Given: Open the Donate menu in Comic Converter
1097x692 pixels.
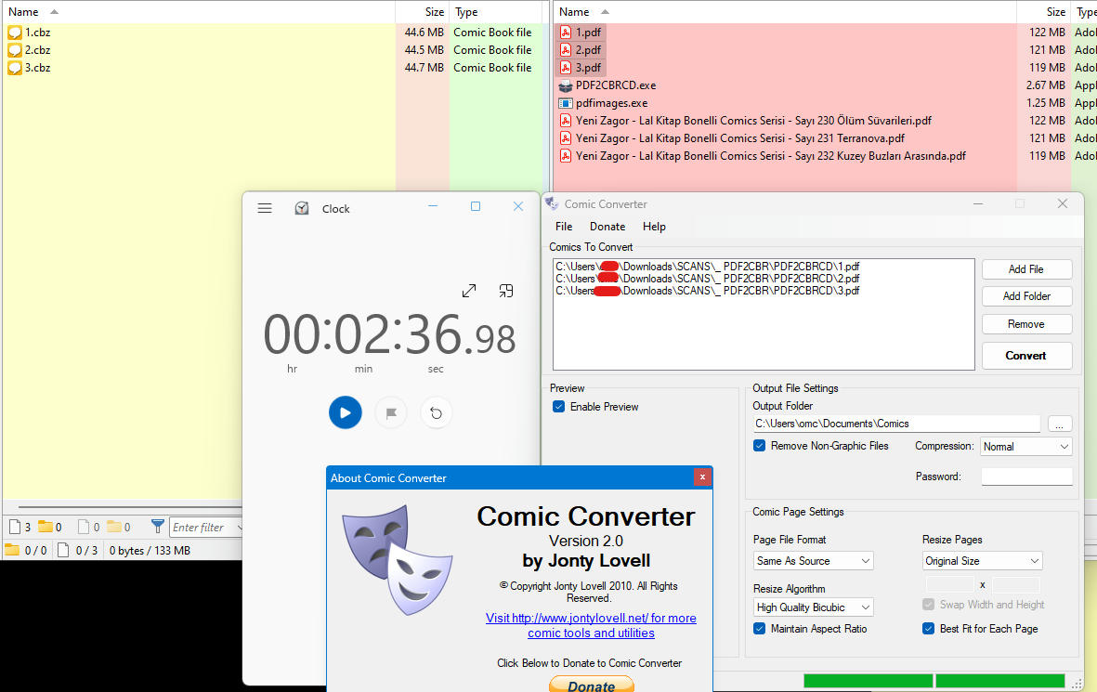Looking at the screenshot, I should (x=607, y=227).
